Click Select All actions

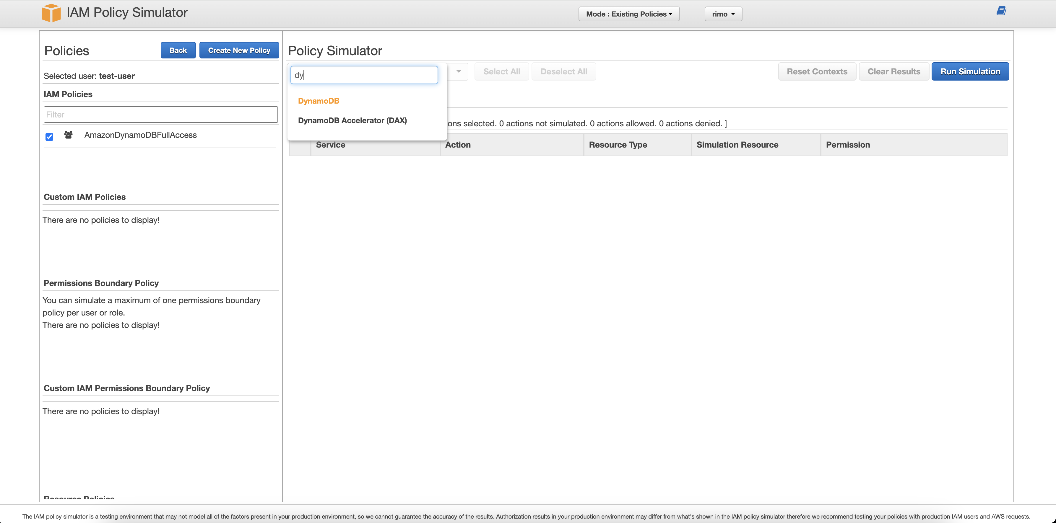(x=501, y=72)
